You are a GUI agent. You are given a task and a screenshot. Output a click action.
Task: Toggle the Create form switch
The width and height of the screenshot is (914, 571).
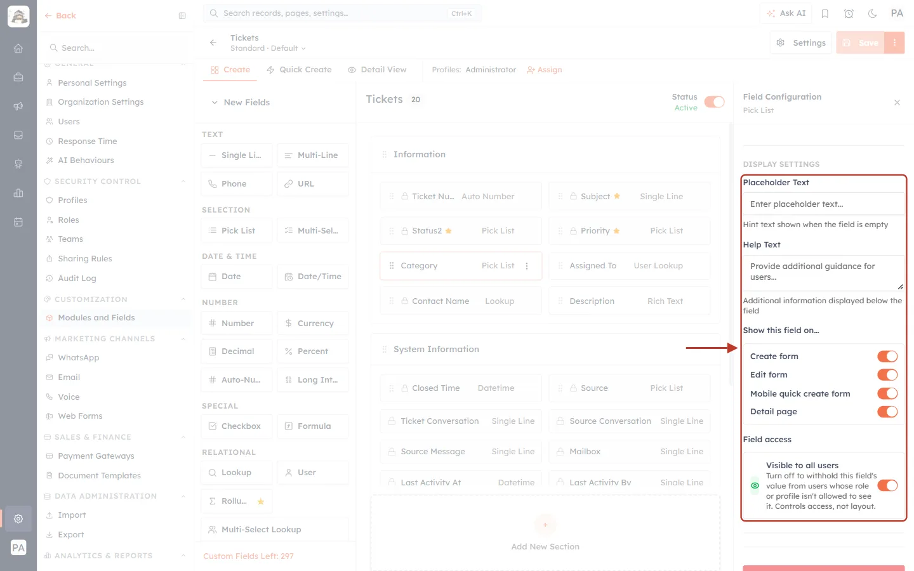pyautogui.click(x=887, y=357)
